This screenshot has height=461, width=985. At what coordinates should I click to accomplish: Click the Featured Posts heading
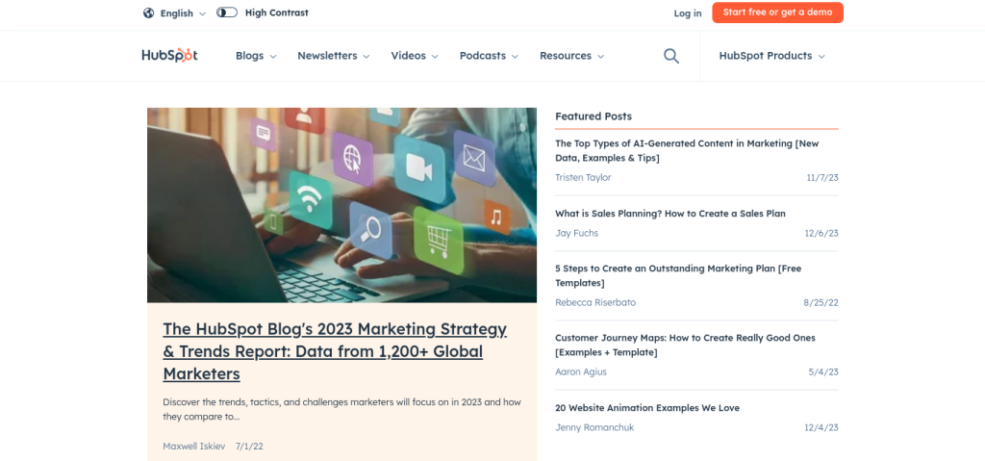tap(594, 116)
